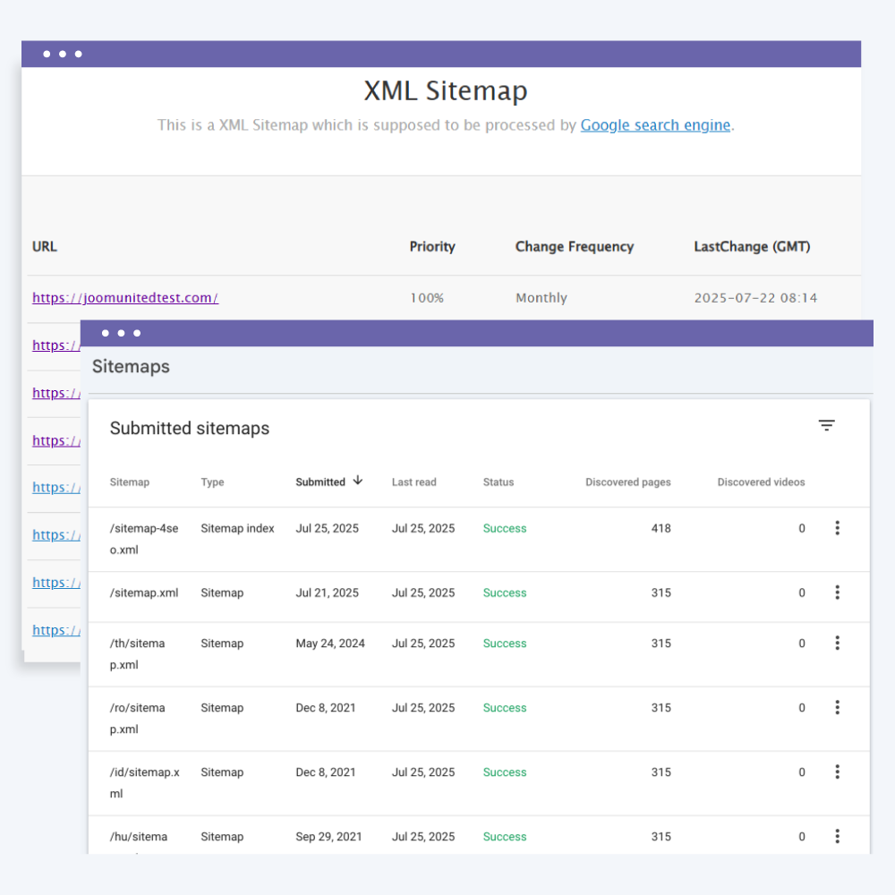Viewport: 895px width, 895px height.
Task: Open the actions menu for /sitemap.xml
Action: [x=837, y=592]
